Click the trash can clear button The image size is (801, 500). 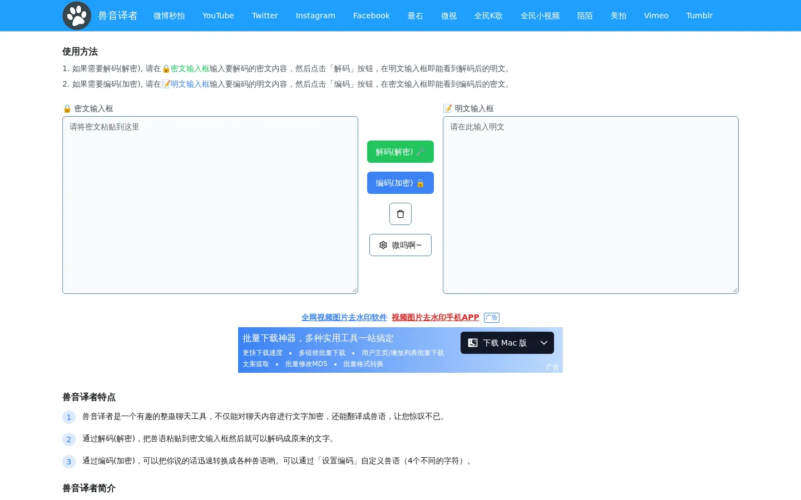(400, 214)
